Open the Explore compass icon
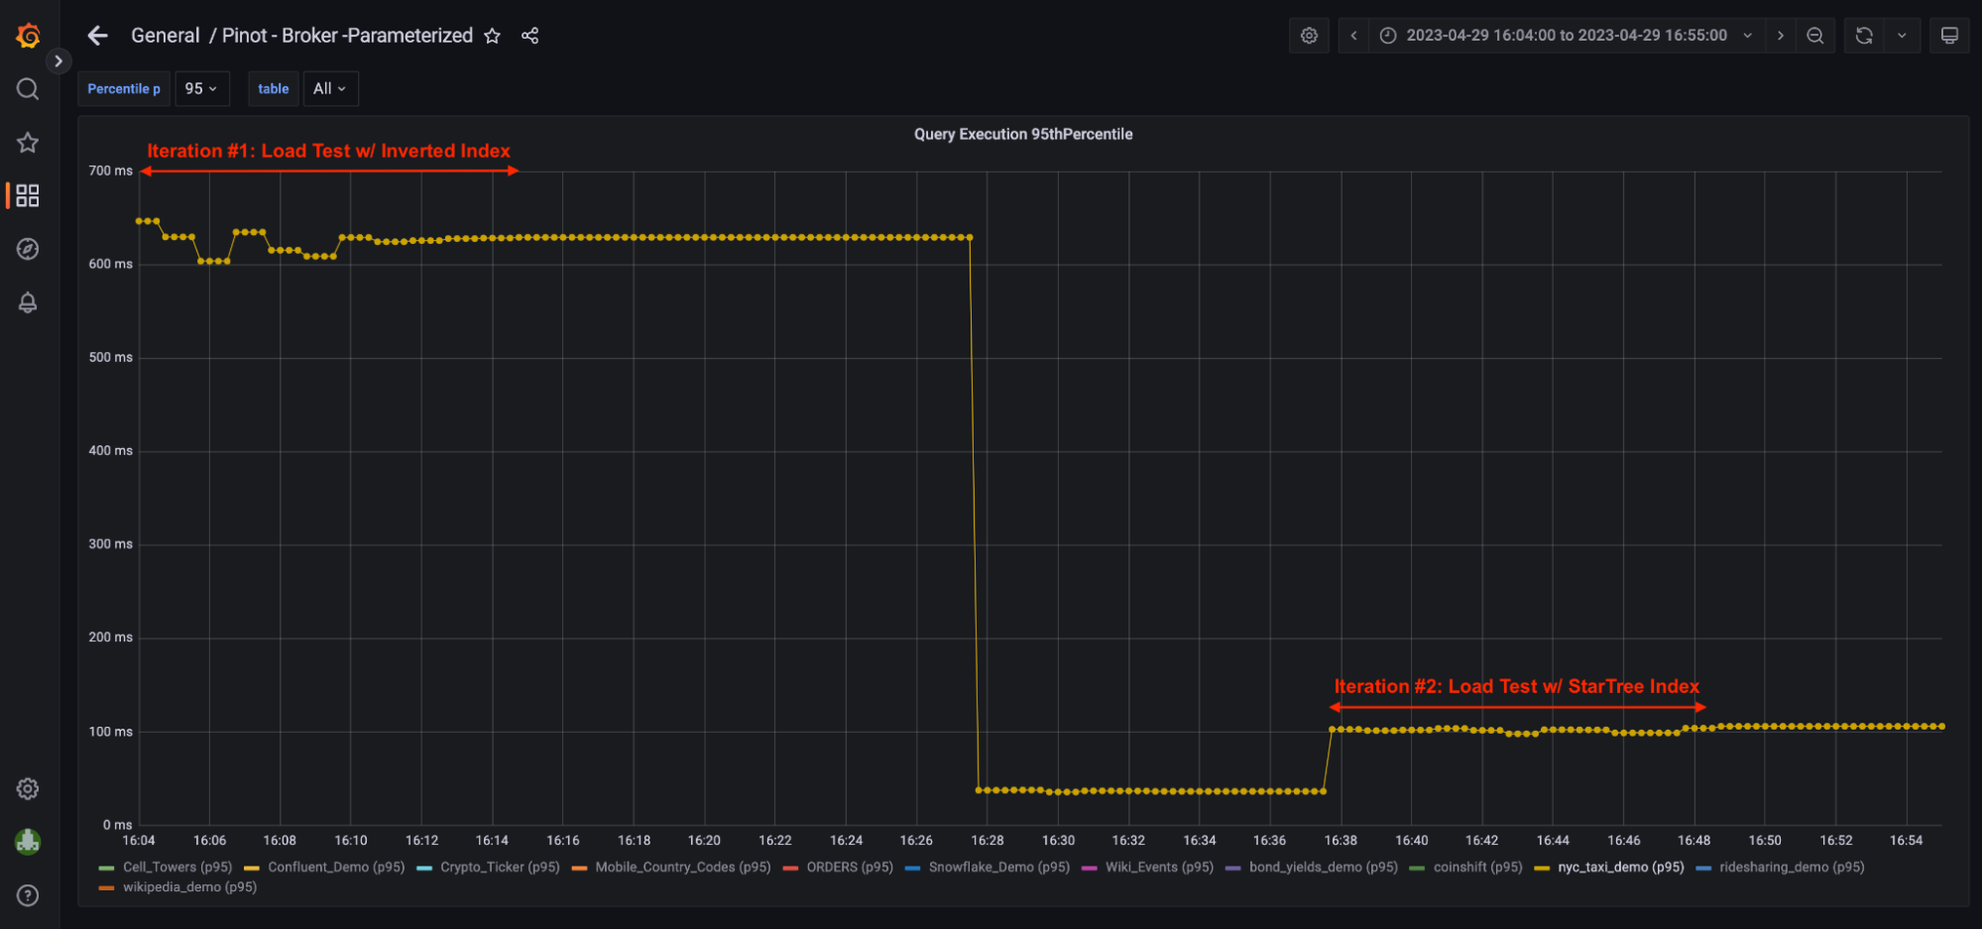The image size is (1982, 930). pyautogui.click(x=27, y=249)
